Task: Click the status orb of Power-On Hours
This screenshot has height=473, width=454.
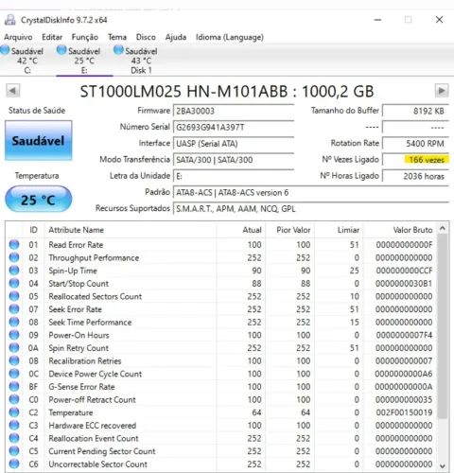Action: (14, 335)
